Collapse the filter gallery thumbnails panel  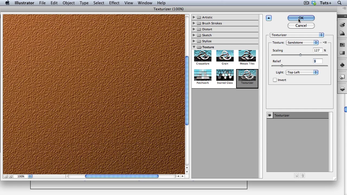tap(269, 18)
